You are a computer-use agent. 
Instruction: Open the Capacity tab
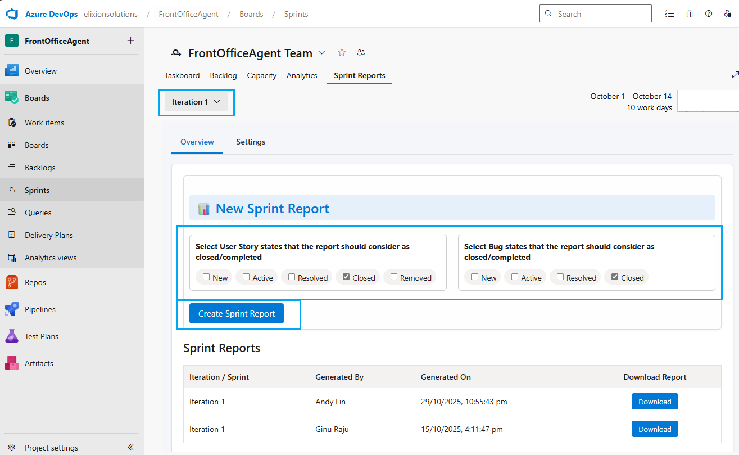(261, 75)
